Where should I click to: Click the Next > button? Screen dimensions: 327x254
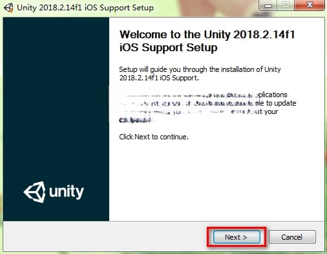(237, 237)
